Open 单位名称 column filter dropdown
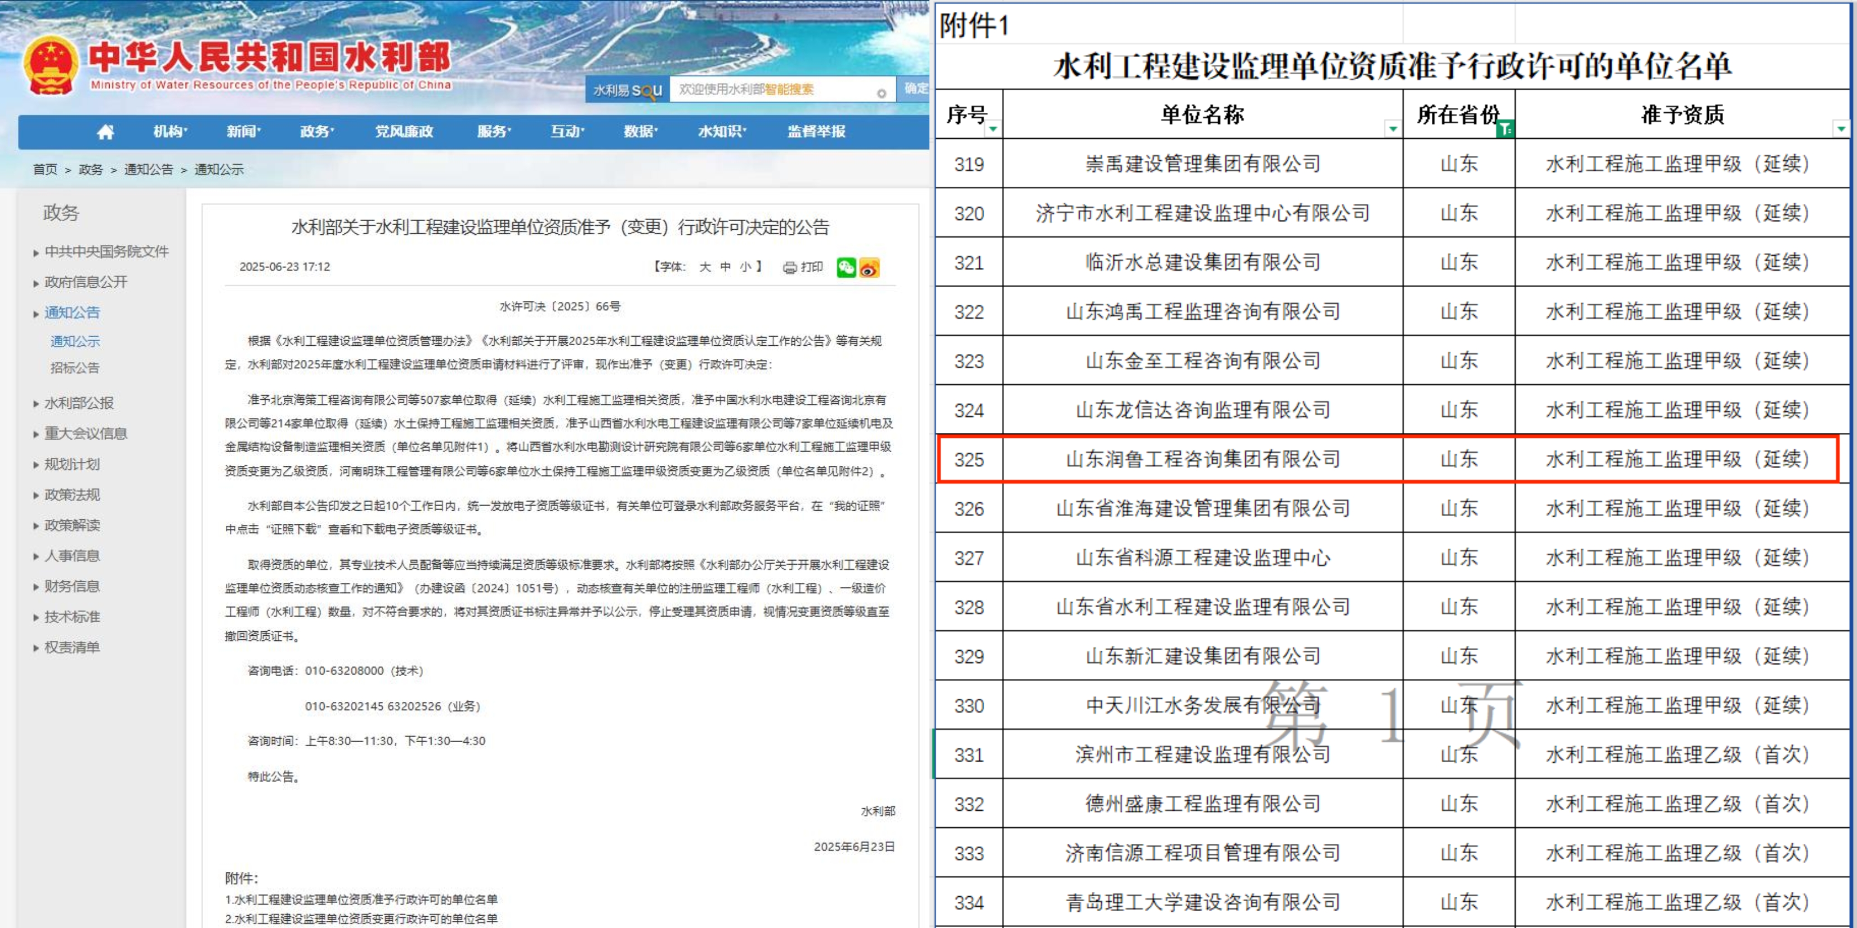 click(x=1393, y=129)
